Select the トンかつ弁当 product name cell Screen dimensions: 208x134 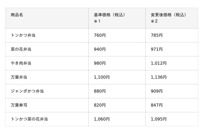(23, 35)
